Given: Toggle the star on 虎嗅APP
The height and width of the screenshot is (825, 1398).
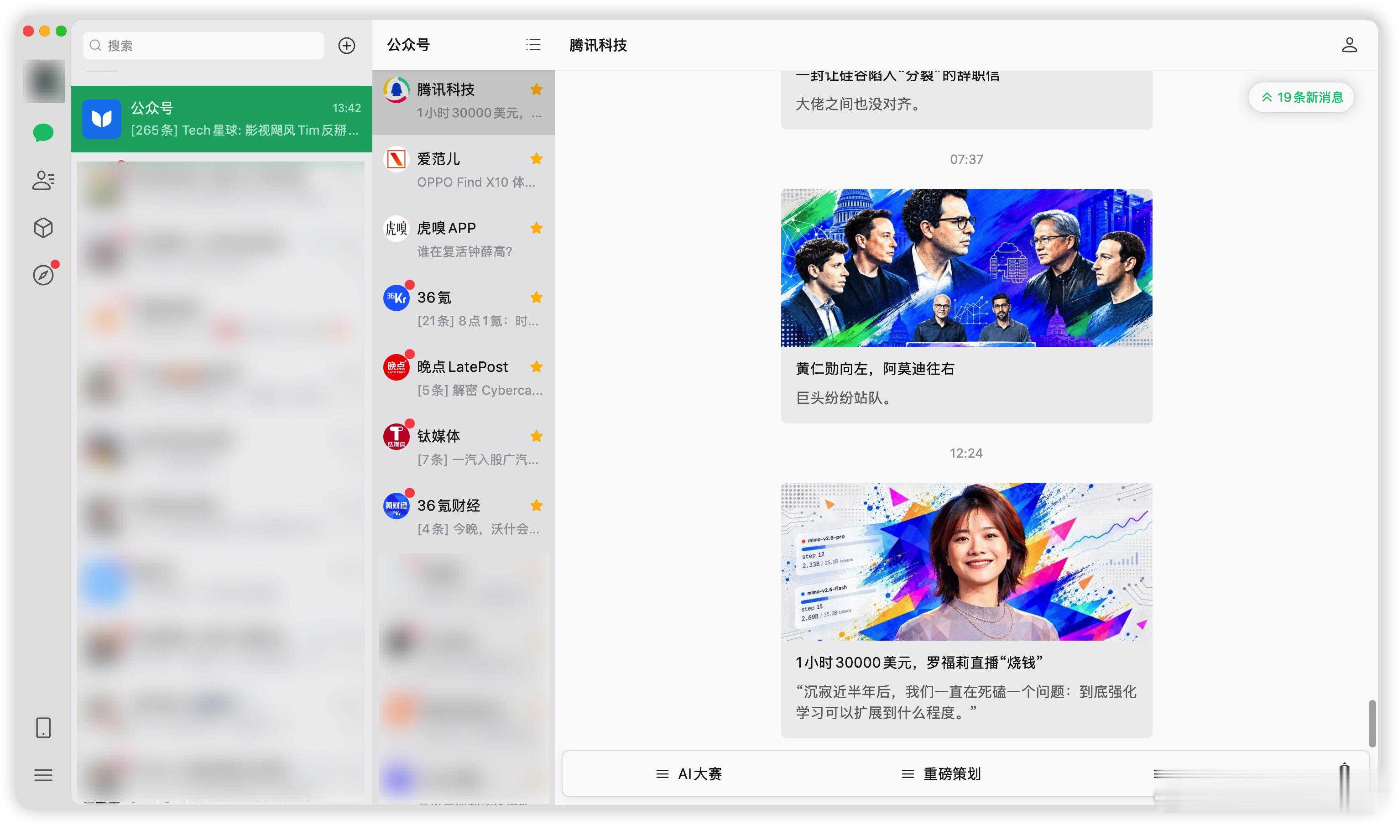Looking at the screenshot, I should pos(537,228).
